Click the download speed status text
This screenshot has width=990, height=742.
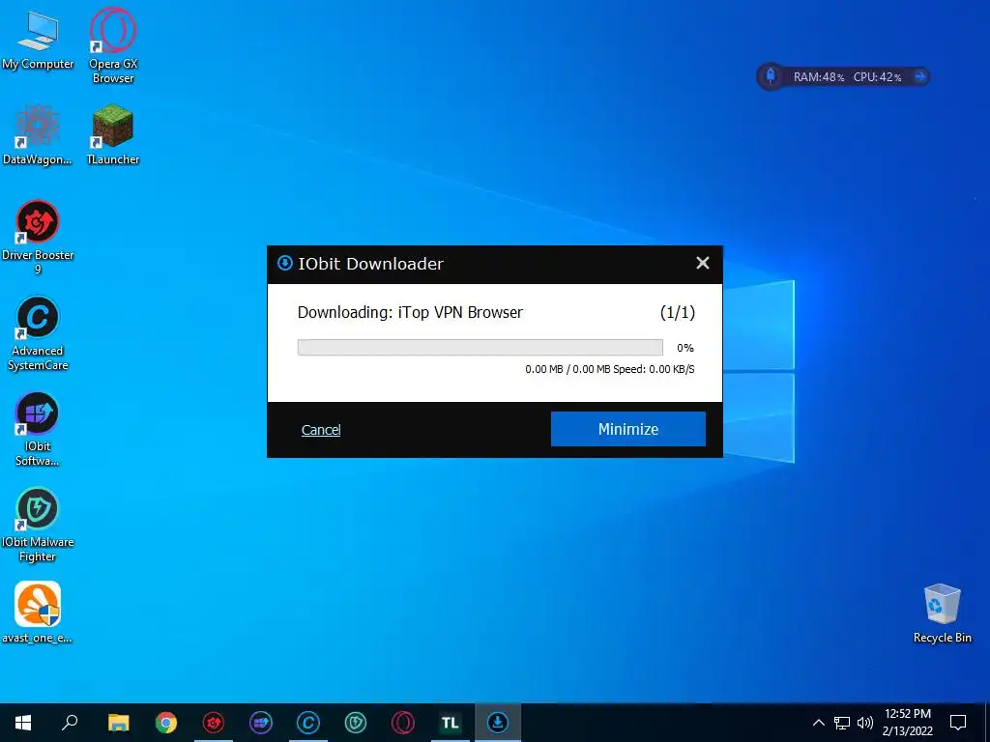pyautogui.click(x=610, y=369)
